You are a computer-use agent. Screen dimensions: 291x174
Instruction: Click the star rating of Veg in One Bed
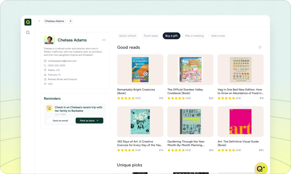click(x=226, y=98)
